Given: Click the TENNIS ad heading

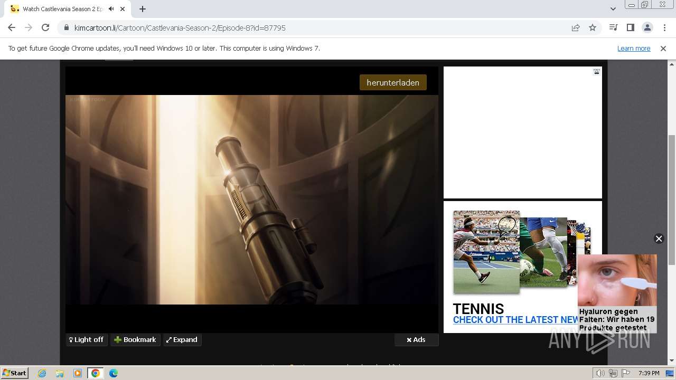Looking at the screenshot, I should tap(478, 309).
